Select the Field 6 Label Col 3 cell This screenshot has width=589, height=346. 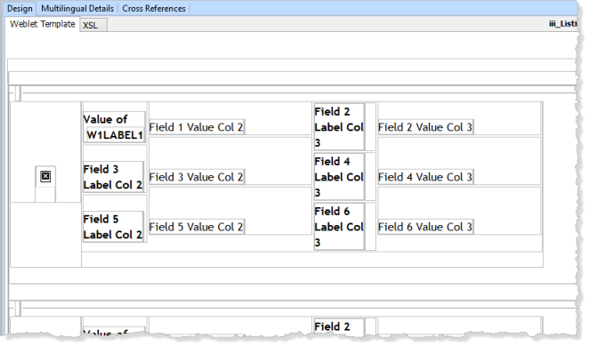tap(339, 227)
